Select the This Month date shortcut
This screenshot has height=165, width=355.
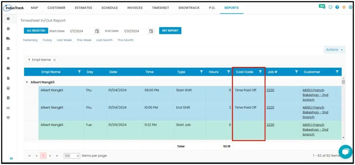coord(125,40)
